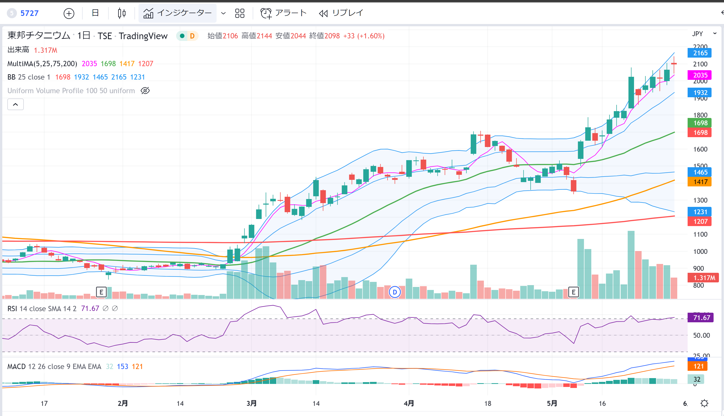Click the 安値2044 low price value
Image resolution: width=724 pixels, height=416 pixels.
[x=291, y=36]
